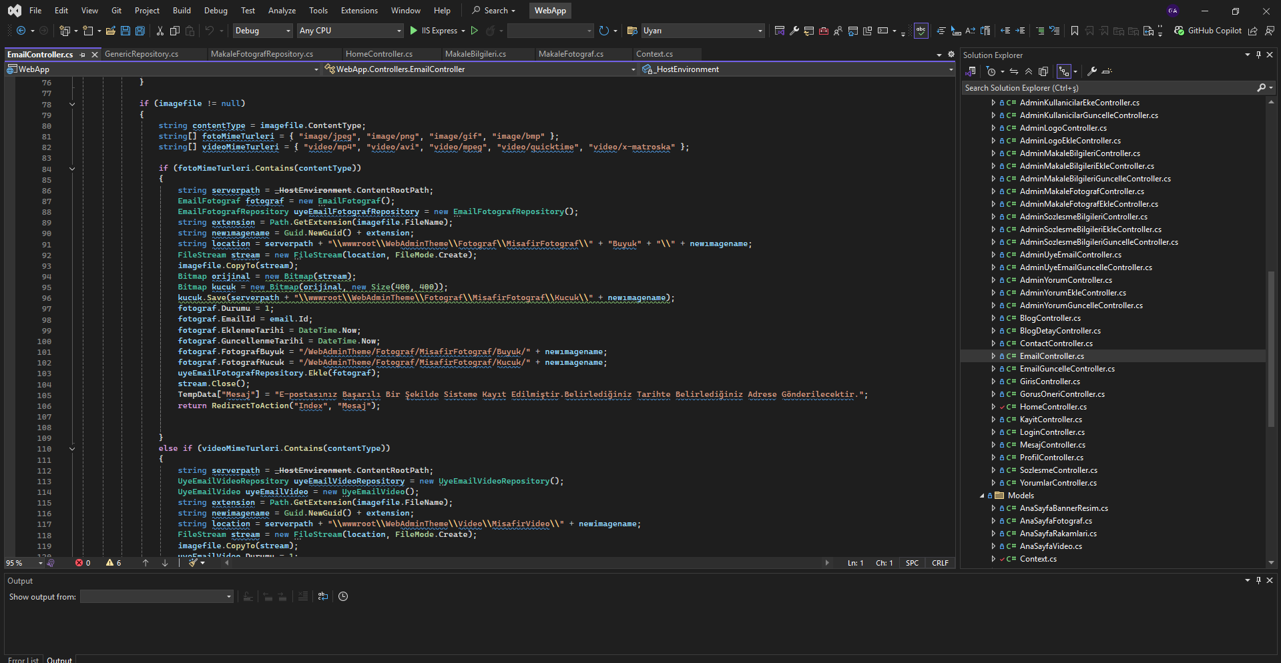
Task: Switch to the MakaleBilgileri.cs tab
Action: click(x=475, y=54)
